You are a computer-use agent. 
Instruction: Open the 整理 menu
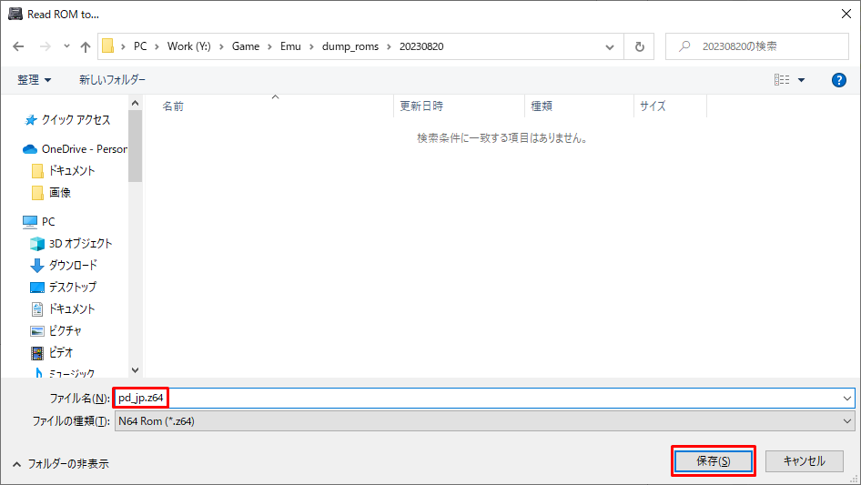coord(35,80)
